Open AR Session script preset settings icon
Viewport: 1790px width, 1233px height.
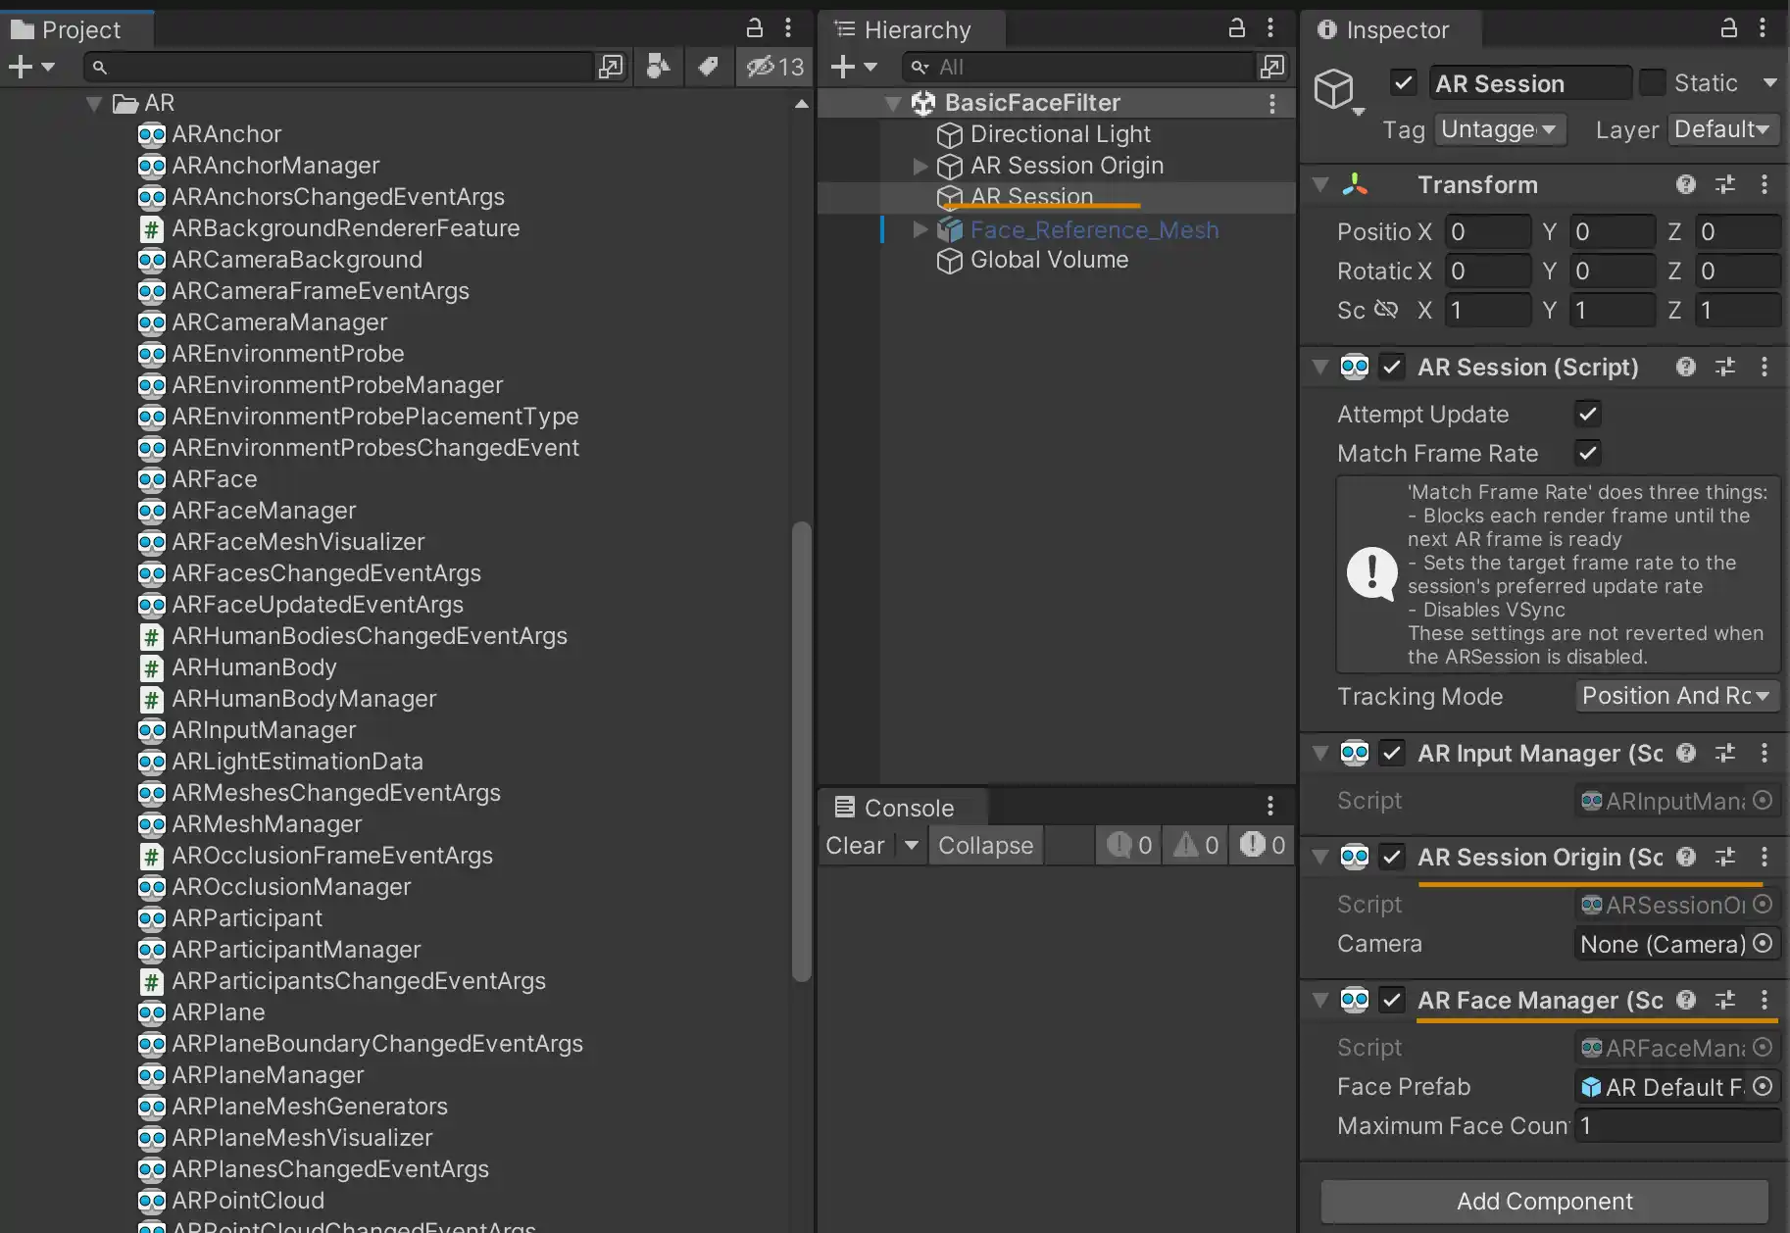coord(1724,367)
